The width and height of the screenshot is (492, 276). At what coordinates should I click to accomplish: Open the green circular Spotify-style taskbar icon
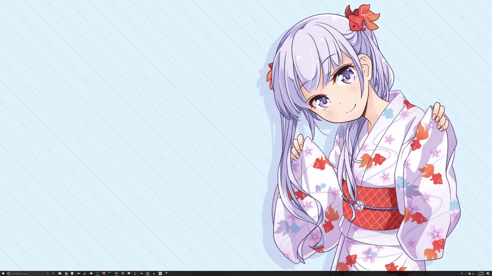(148, 274)
